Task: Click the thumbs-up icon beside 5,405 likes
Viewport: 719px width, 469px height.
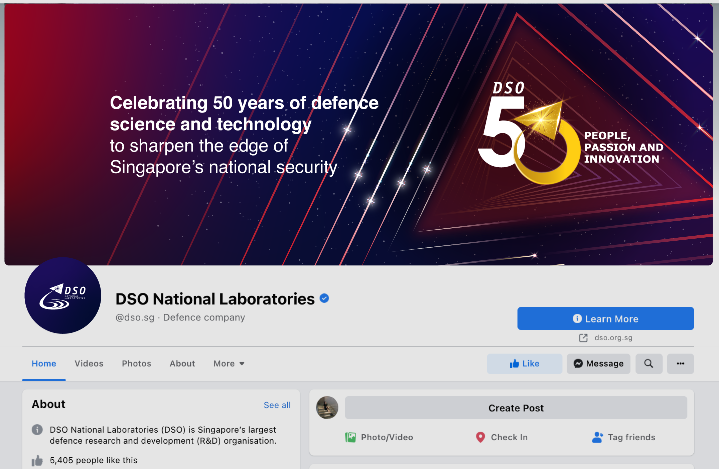Action: pos(37,461)
